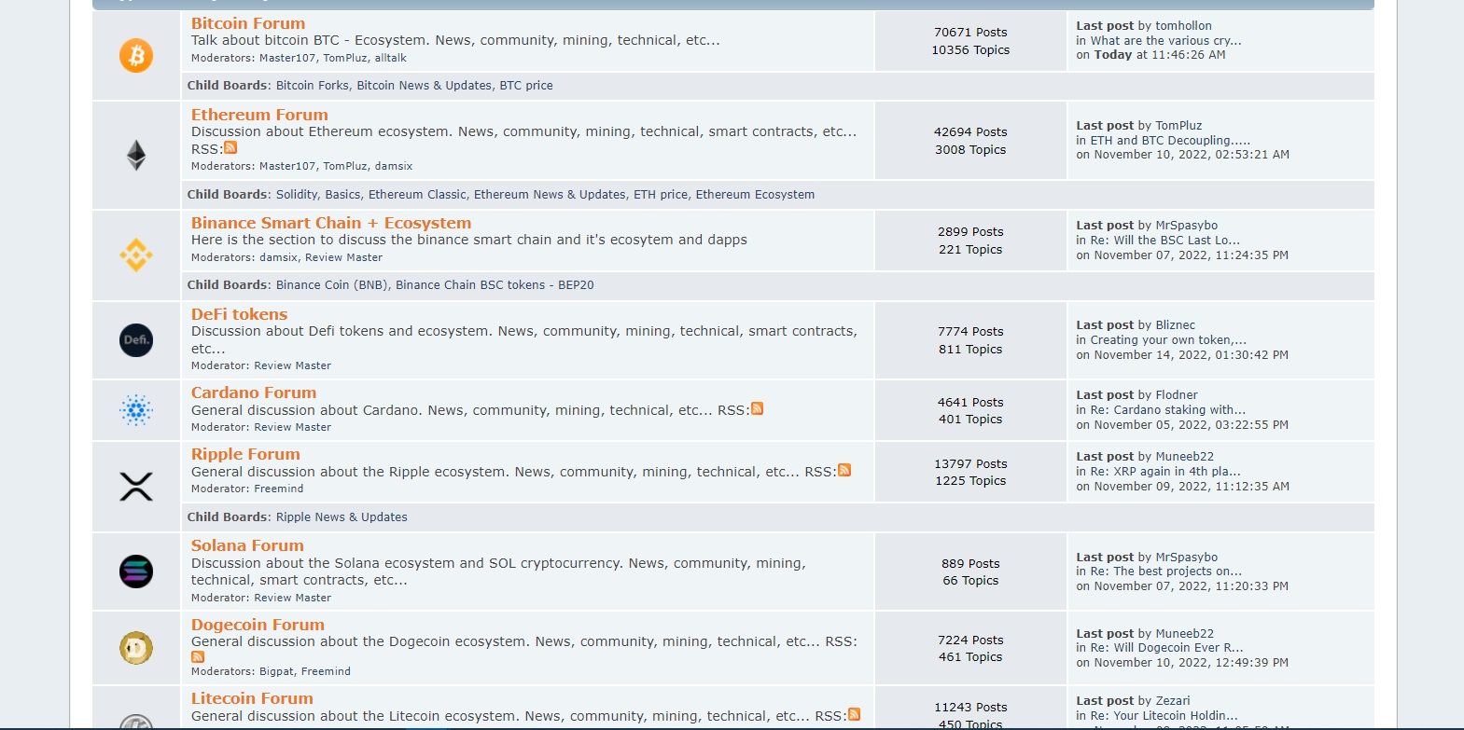Open the Ripple Forum RSS feed icon
This screenshot has height=730, width=1464.
844,471
